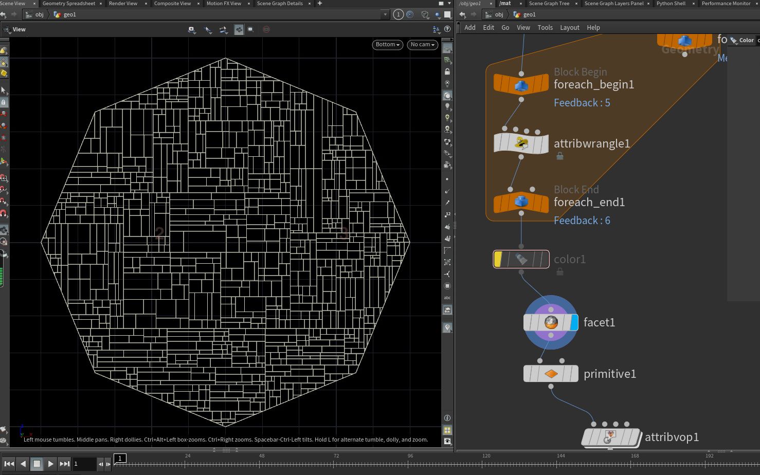This screenshot has width=760, height=475.
Task: Open the Bottom viewport direction dropdown
Action: (387, 45)
